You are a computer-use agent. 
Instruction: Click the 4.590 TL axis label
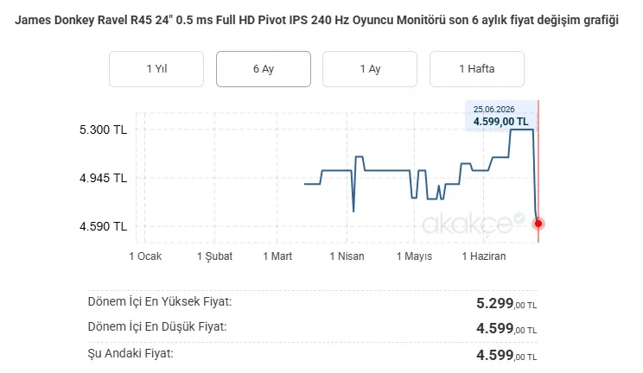[104, 227]
